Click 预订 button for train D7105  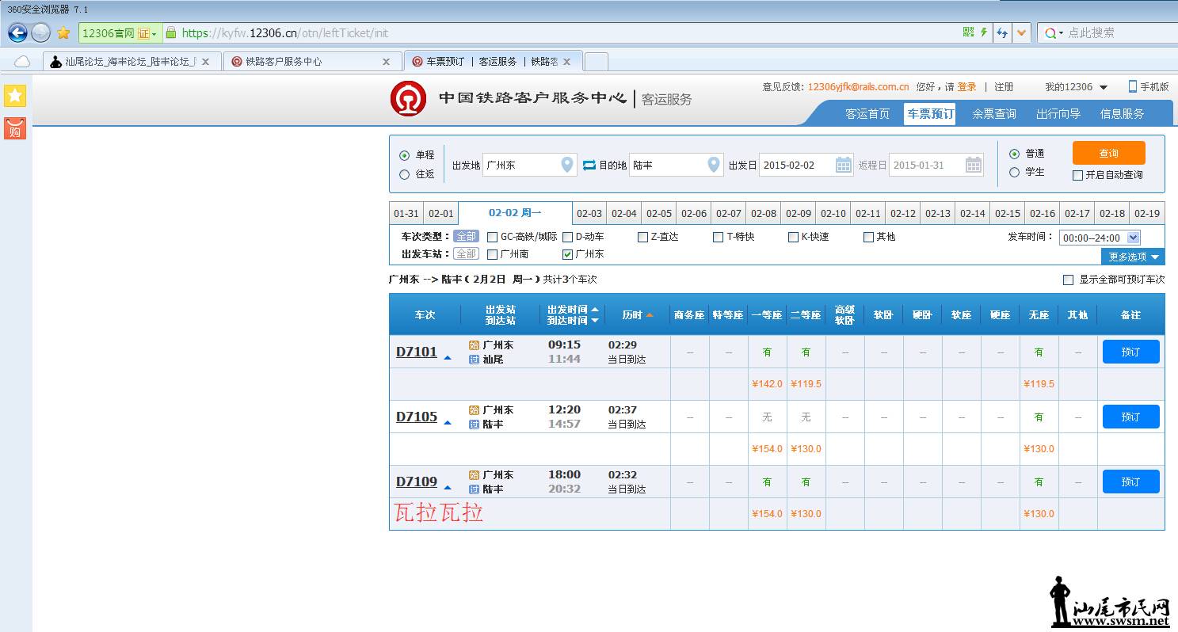coord(1131,417)
